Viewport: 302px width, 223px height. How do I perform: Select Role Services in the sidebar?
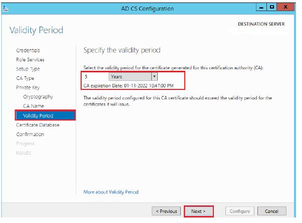30,60
